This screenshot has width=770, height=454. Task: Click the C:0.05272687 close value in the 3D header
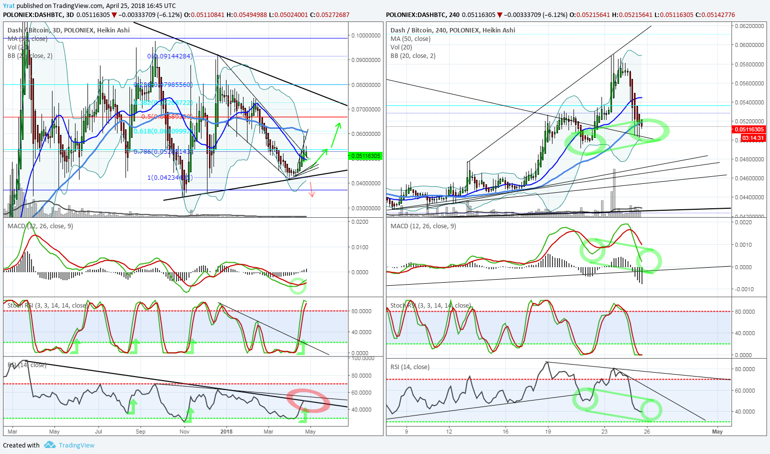point(329,14)
